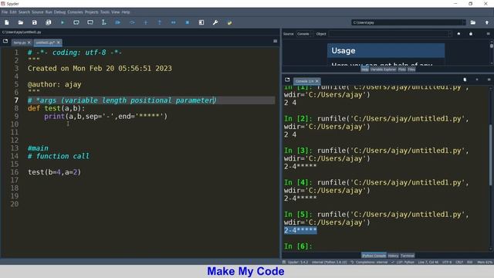The height and width of the screenshot is (278, 494).
Task: Open the editor pane options hamburger menu
Action: (x=275, y=41)
